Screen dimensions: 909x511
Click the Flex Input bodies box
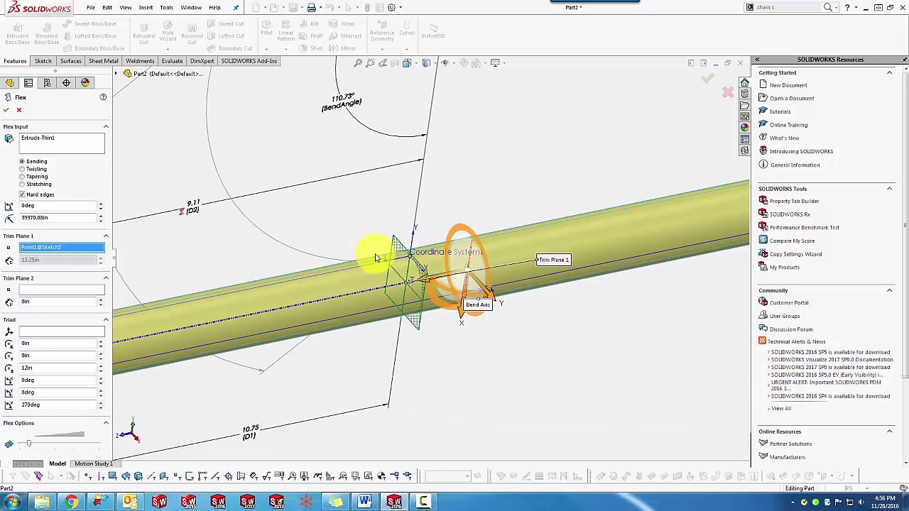62,143
